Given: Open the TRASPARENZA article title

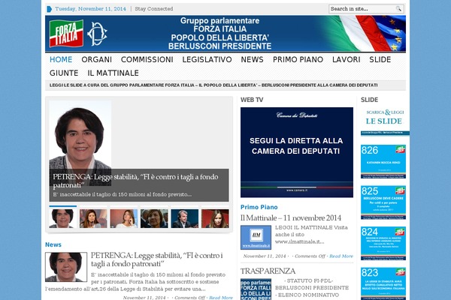Looking at the screenshot, I should (x=268, y=271).
